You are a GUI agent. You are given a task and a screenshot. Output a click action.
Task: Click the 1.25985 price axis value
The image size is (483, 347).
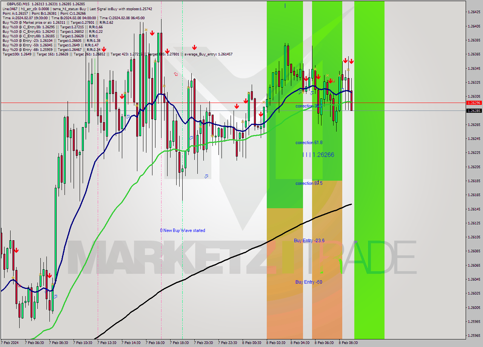click(474, 321)
